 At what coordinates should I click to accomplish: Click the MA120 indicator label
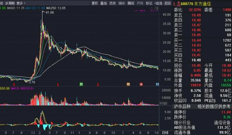click(x=36, y=8)
